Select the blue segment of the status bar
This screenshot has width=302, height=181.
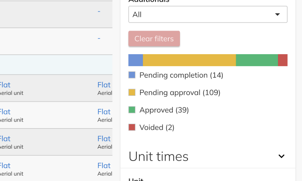[x=135, y=60]
